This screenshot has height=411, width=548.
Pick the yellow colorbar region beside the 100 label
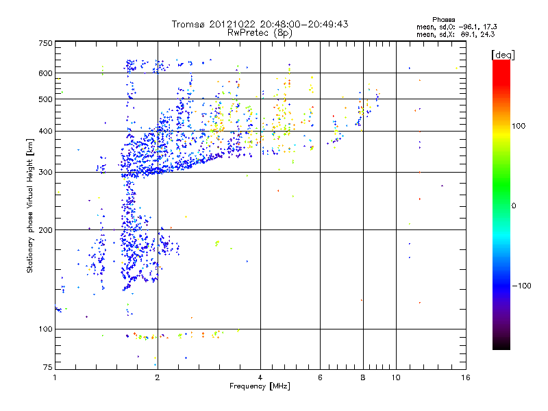[x=501, y=131]
